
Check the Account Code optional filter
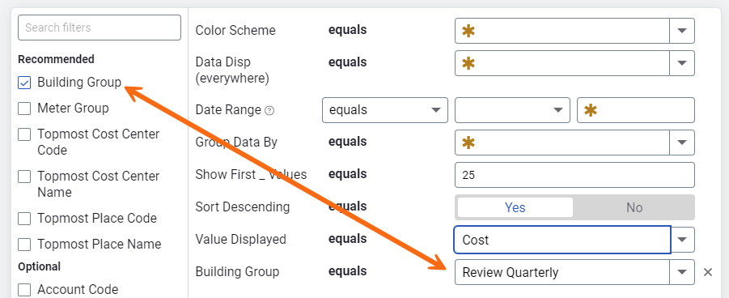pos(24,290)
